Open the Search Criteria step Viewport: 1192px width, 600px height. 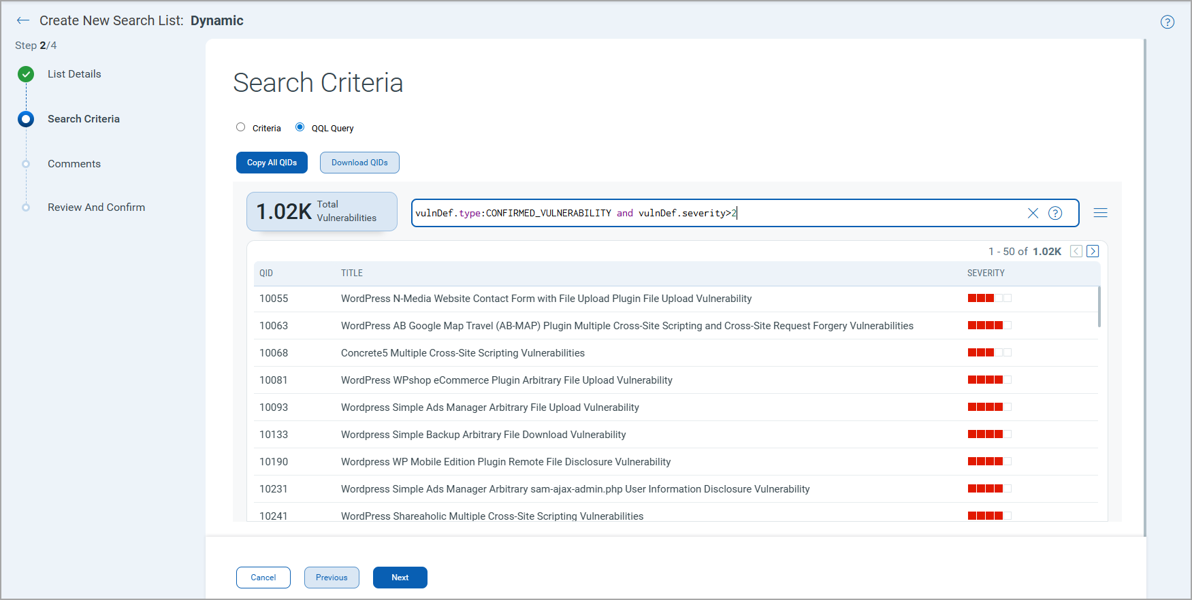click(84, 119)
